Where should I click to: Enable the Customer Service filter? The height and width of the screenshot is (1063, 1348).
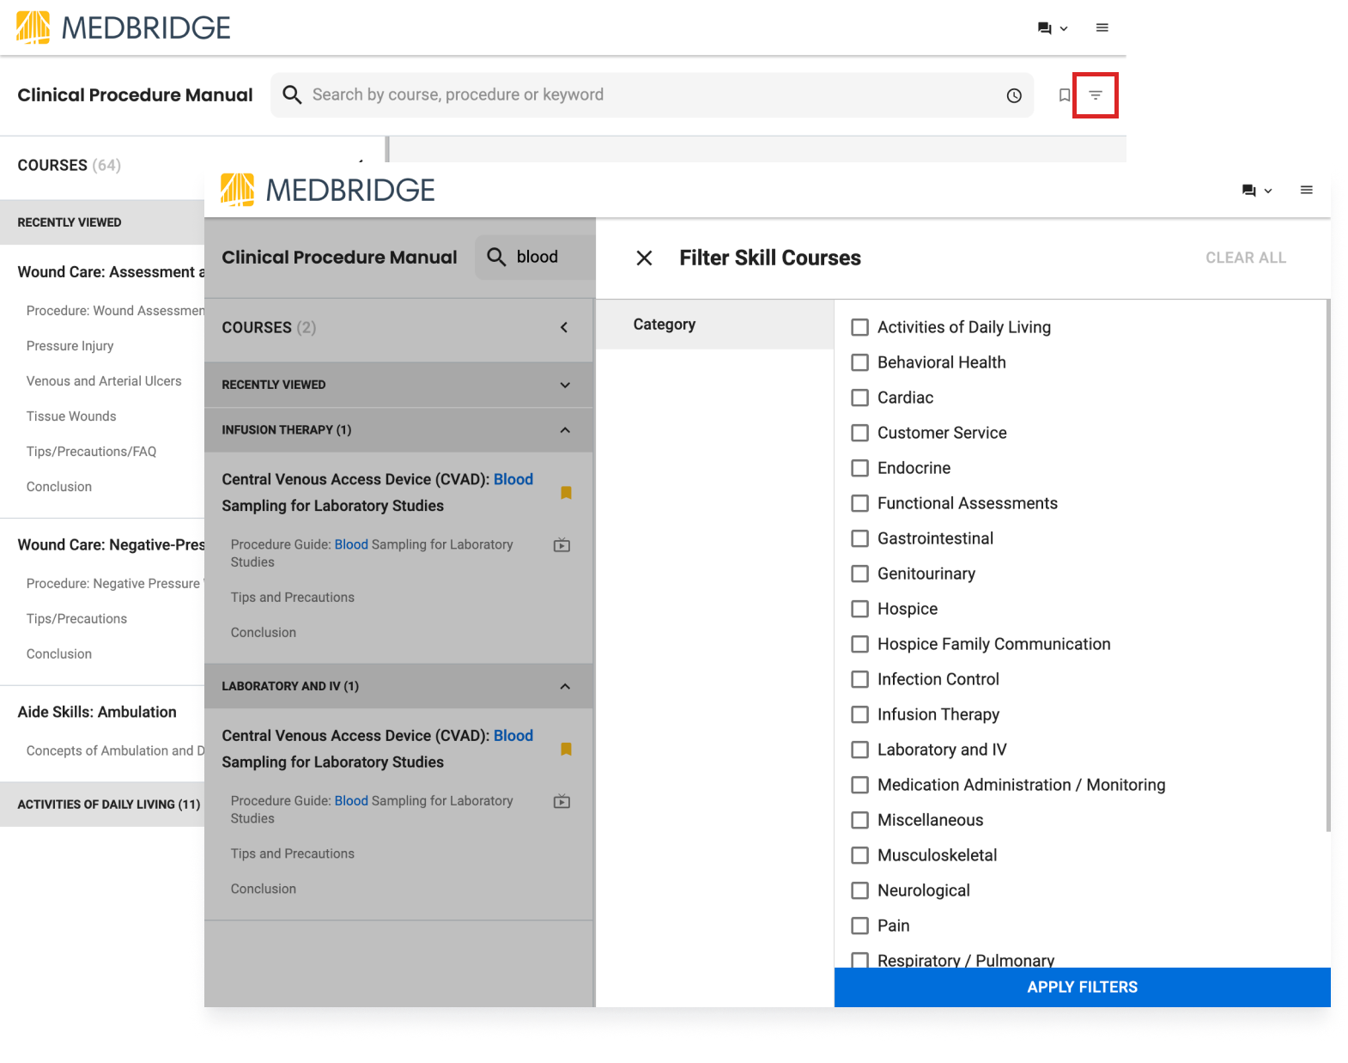pos(859,433)
